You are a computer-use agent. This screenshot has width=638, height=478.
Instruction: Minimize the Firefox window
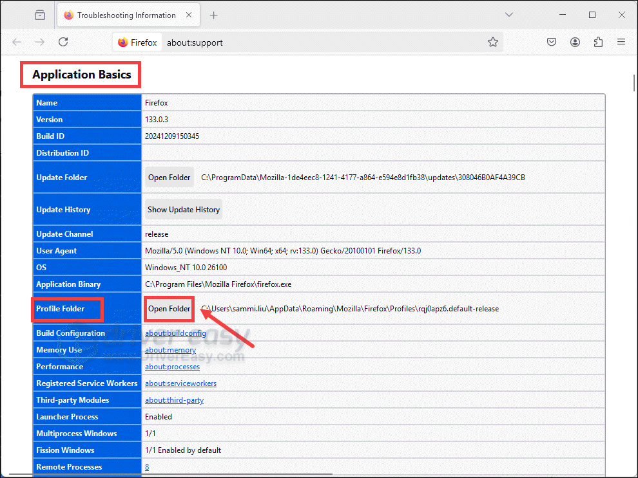click(x=563, y=15)
